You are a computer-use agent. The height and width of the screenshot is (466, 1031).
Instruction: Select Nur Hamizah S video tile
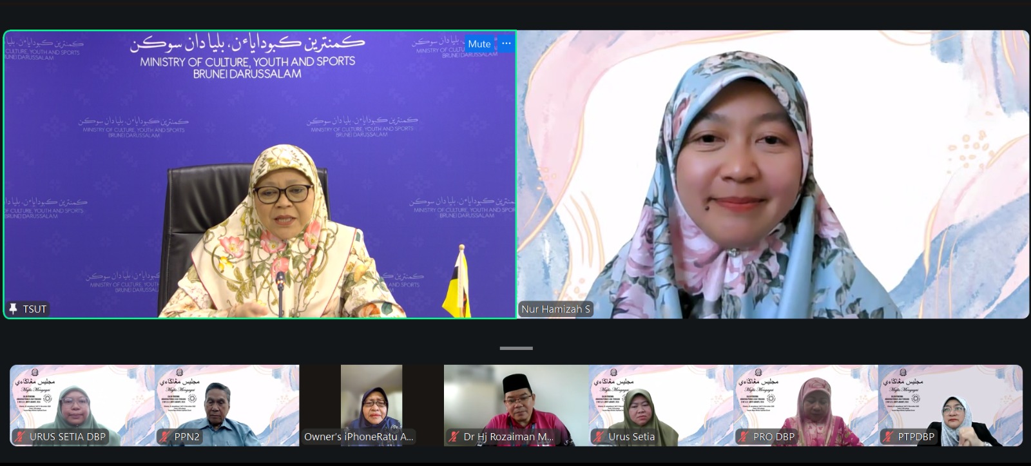[x=773, y=174]
